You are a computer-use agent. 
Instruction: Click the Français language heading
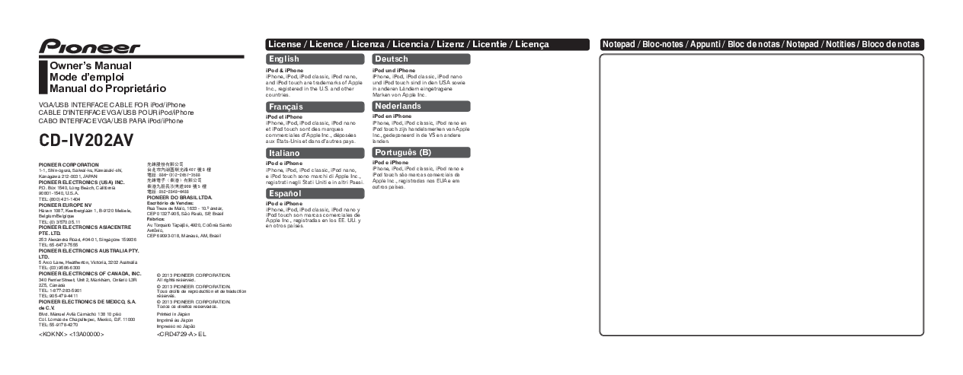(x=314, y=106)
